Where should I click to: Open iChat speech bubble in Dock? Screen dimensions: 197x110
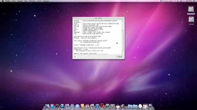pos(77,106)
